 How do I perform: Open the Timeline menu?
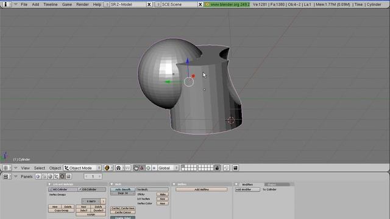[50, 4]
